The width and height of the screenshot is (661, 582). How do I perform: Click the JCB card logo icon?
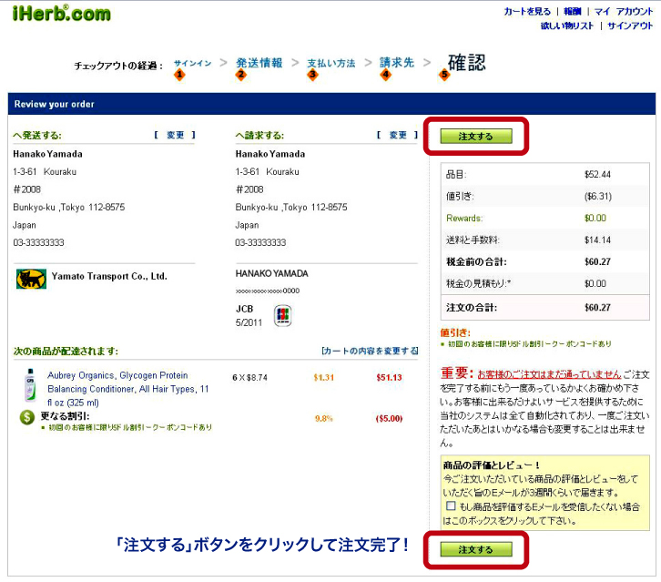coord(282,315)
